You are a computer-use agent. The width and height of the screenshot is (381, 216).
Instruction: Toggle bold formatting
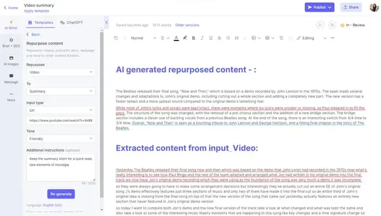coord(193,38)
